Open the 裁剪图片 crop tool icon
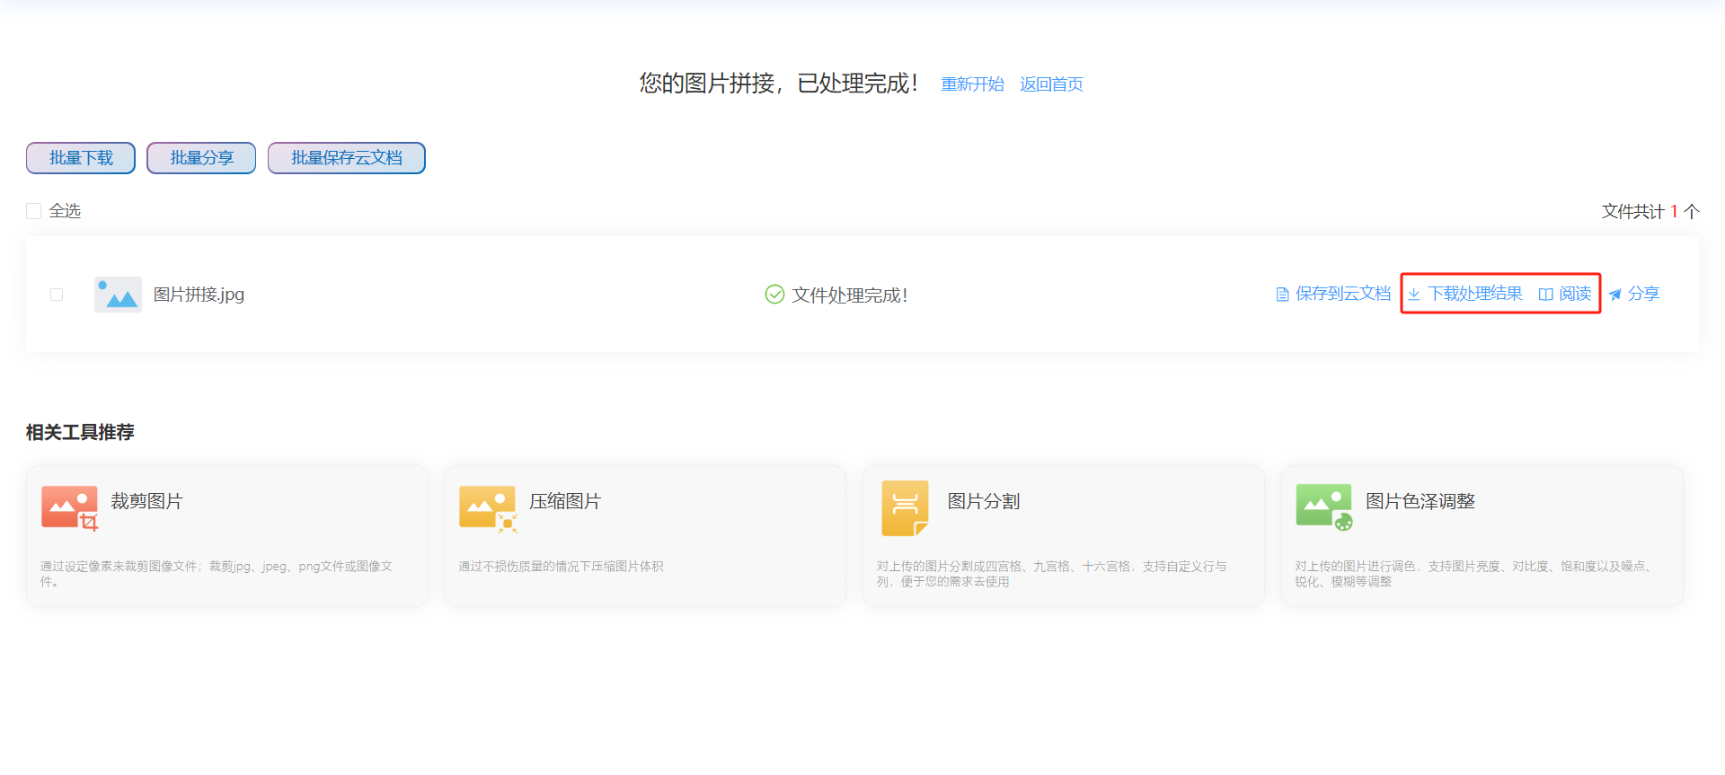This screenshot has width=1725, height=775. (x=69, y=508)
